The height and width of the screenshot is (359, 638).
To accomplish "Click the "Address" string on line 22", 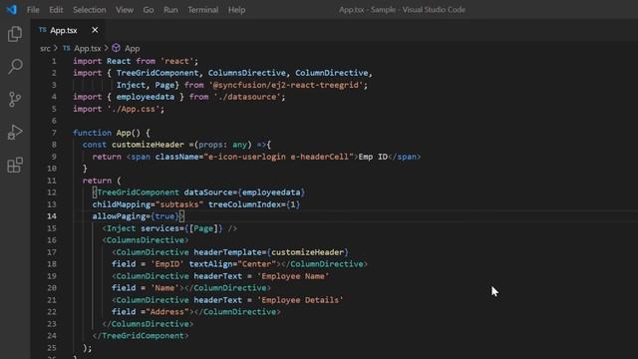I will [x=167, y=312].
